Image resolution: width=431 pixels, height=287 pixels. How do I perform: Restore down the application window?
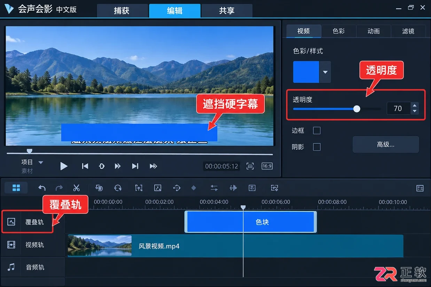(x=411, y=7)
